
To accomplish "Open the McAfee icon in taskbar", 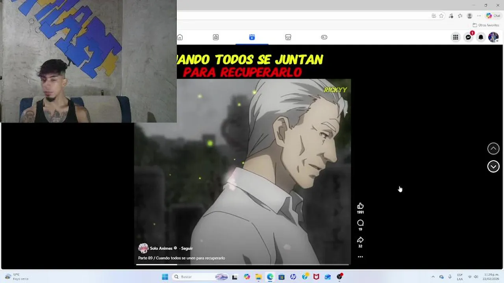I will 316,277.
